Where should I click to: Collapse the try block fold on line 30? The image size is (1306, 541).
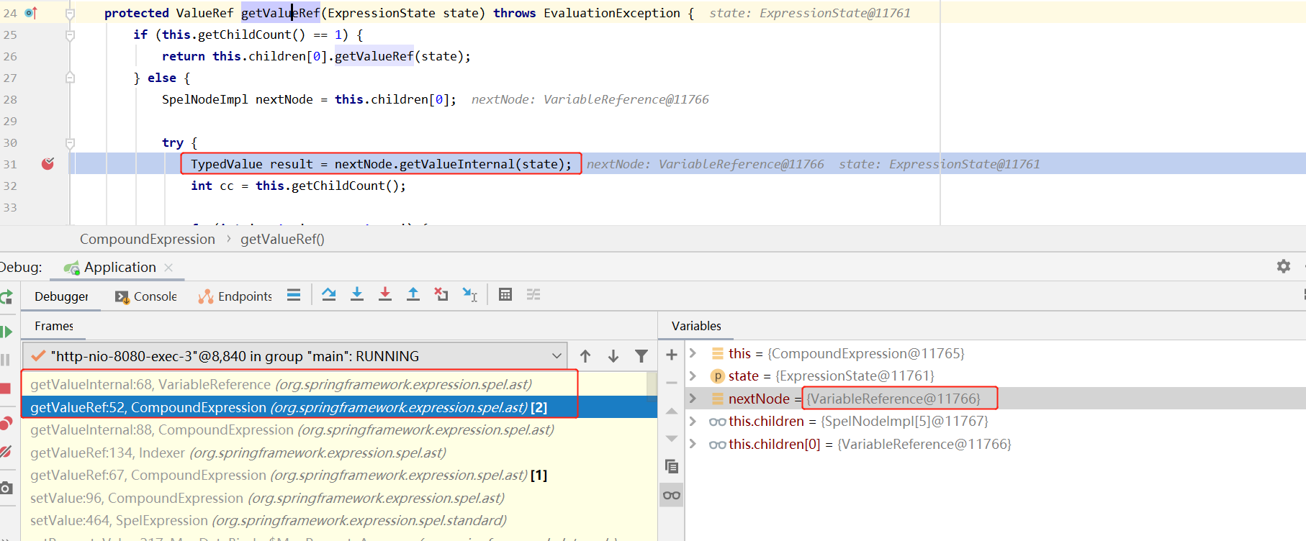[x=70, y=142]
